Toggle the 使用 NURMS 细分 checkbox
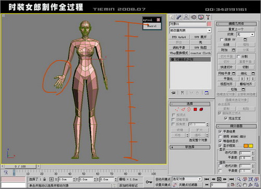 220,137
